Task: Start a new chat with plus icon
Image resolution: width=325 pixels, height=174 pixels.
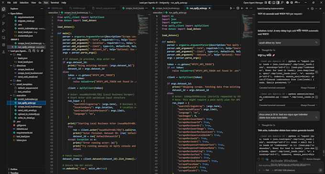Action: (308, 9)
